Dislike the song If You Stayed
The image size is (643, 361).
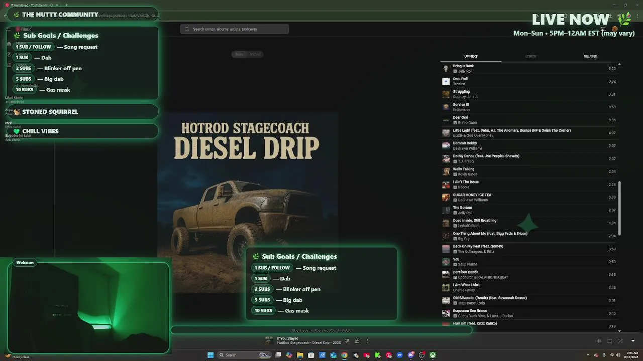(346, 341)
